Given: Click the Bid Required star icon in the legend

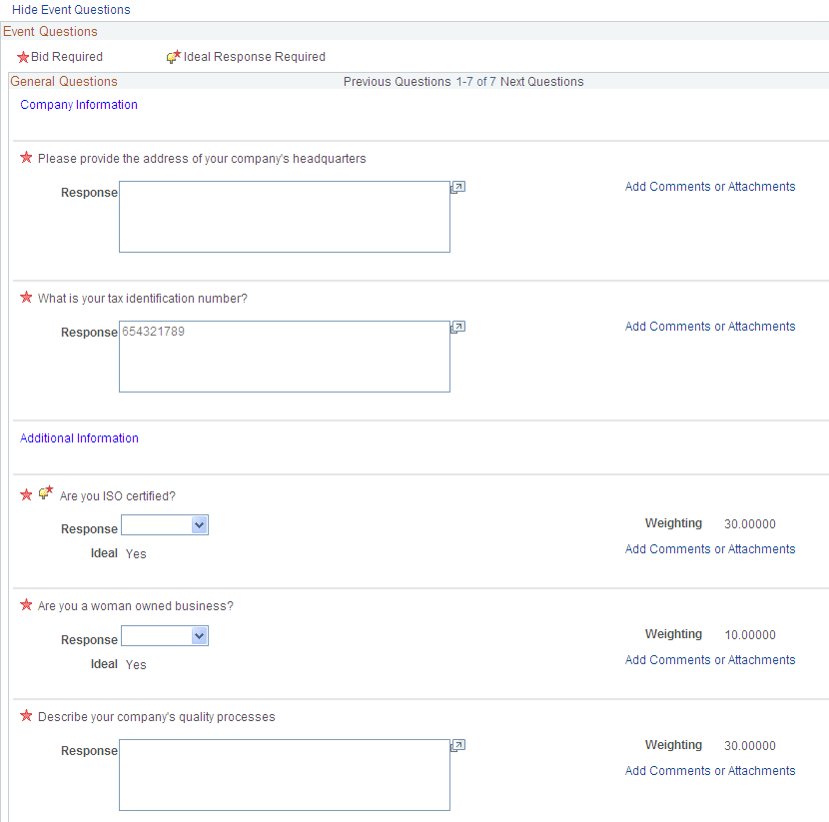Looking at the screenshot, I should pyautogui.click(x=23, y=57).
